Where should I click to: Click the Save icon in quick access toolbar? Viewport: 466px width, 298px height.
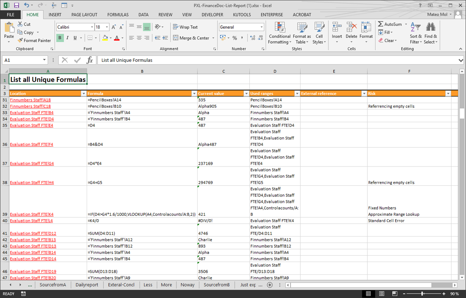16,5
